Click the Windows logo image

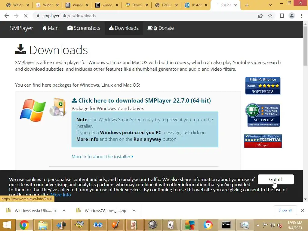coord(32,110)
